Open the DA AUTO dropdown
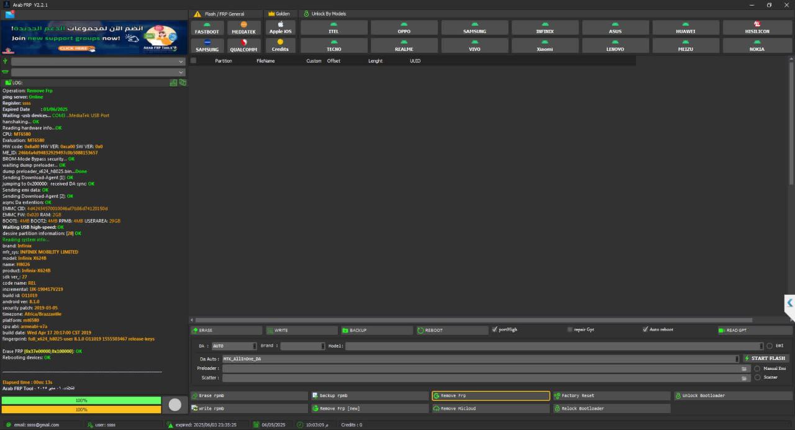The height and width of the screenshot is (430, 795). pos(234,346)
